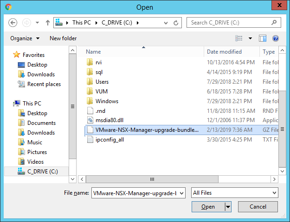Click horizontal scrollbar right arrow
The image size is (290, 222).
pyautogui.click(x=275, y=179)
